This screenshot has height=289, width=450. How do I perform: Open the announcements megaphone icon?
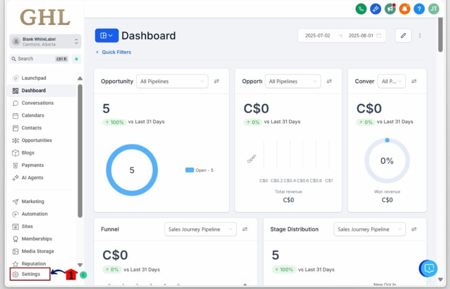[x=390, y=9]
